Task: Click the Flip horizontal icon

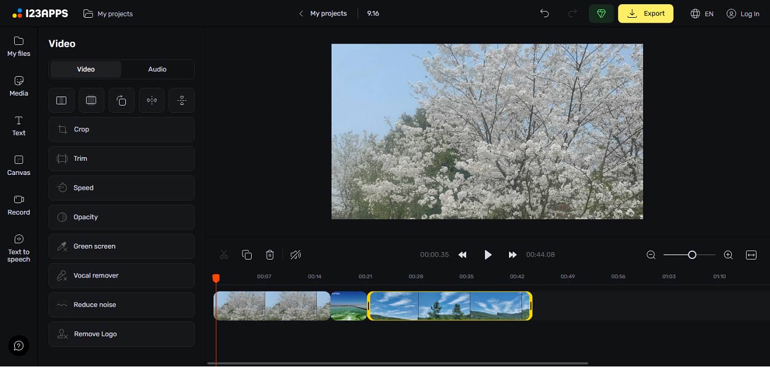Action: (x=151, y=100)
